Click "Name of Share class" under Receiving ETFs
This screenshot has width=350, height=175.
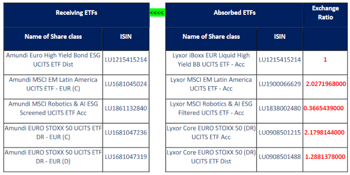click(53, 37)
